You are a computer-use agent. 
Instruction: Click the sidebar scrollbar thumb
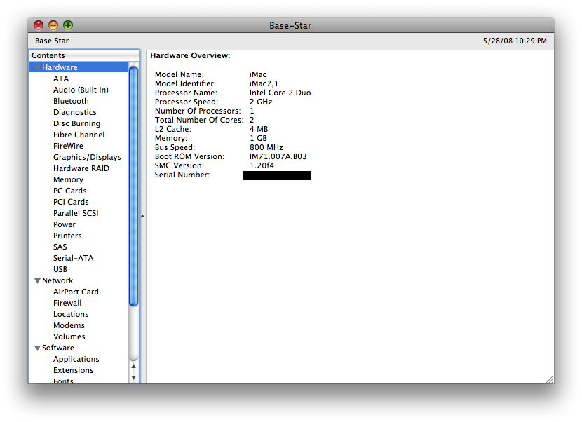pos(134,186)
